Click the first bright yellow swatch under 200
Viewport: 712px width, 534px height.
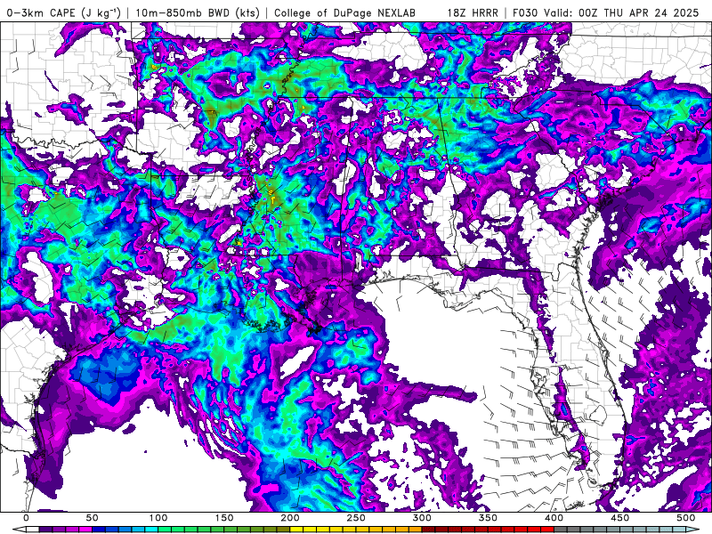[x=296, y=530]
